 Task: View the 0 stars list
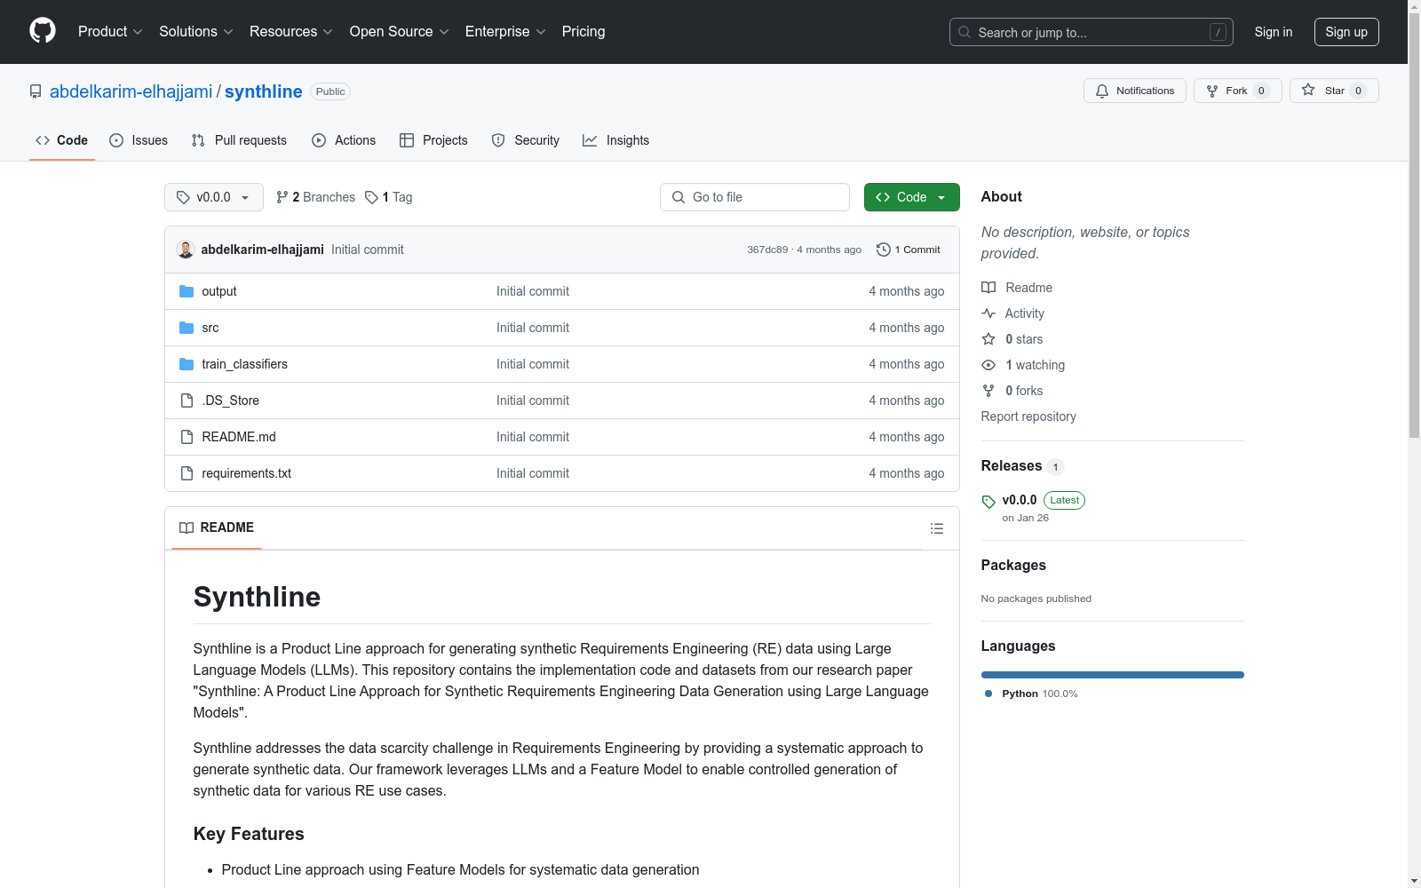[x=1012, y=339]
